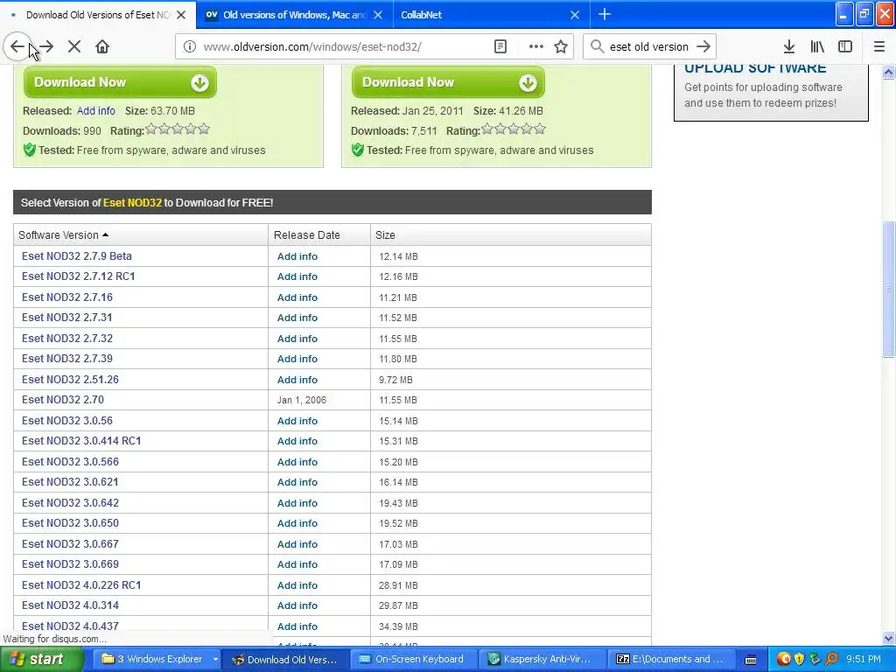The image size is (896, 672).
Task: Open Eset NOD32 2.70 link
Action: click(63, 400)
